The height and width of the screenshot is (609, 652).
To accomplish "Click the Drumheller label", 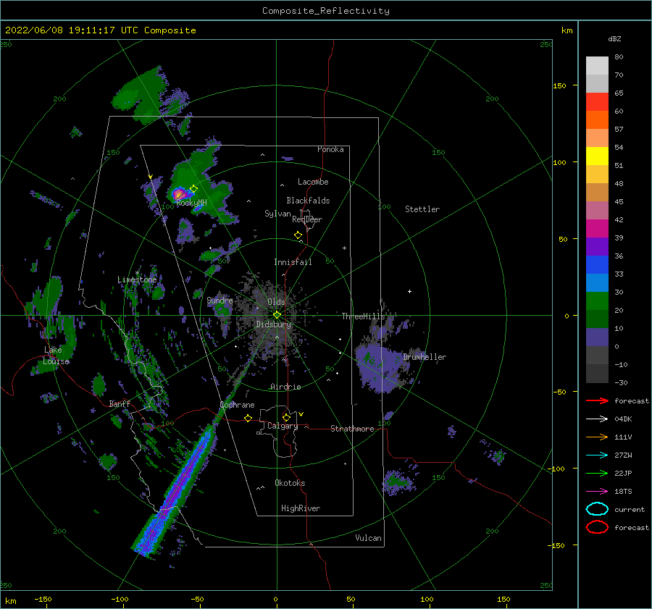I will [424, 357].
